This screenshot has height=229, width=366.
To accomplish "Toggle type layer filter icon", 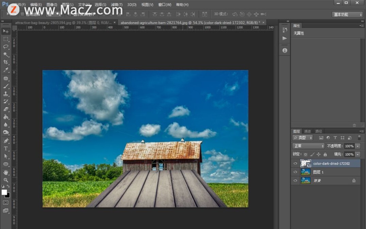I will click(335, 138).
